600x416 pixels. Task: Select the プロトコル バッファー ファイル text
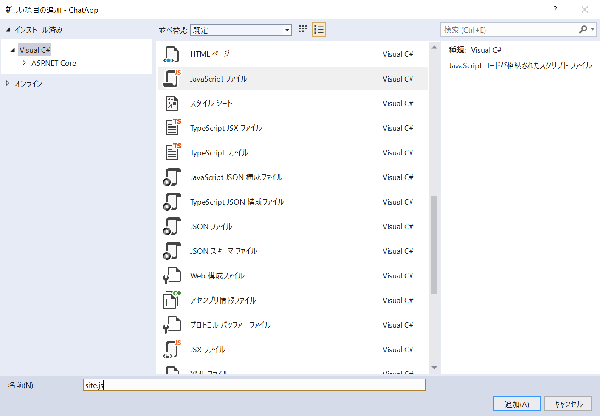[231, 325]
